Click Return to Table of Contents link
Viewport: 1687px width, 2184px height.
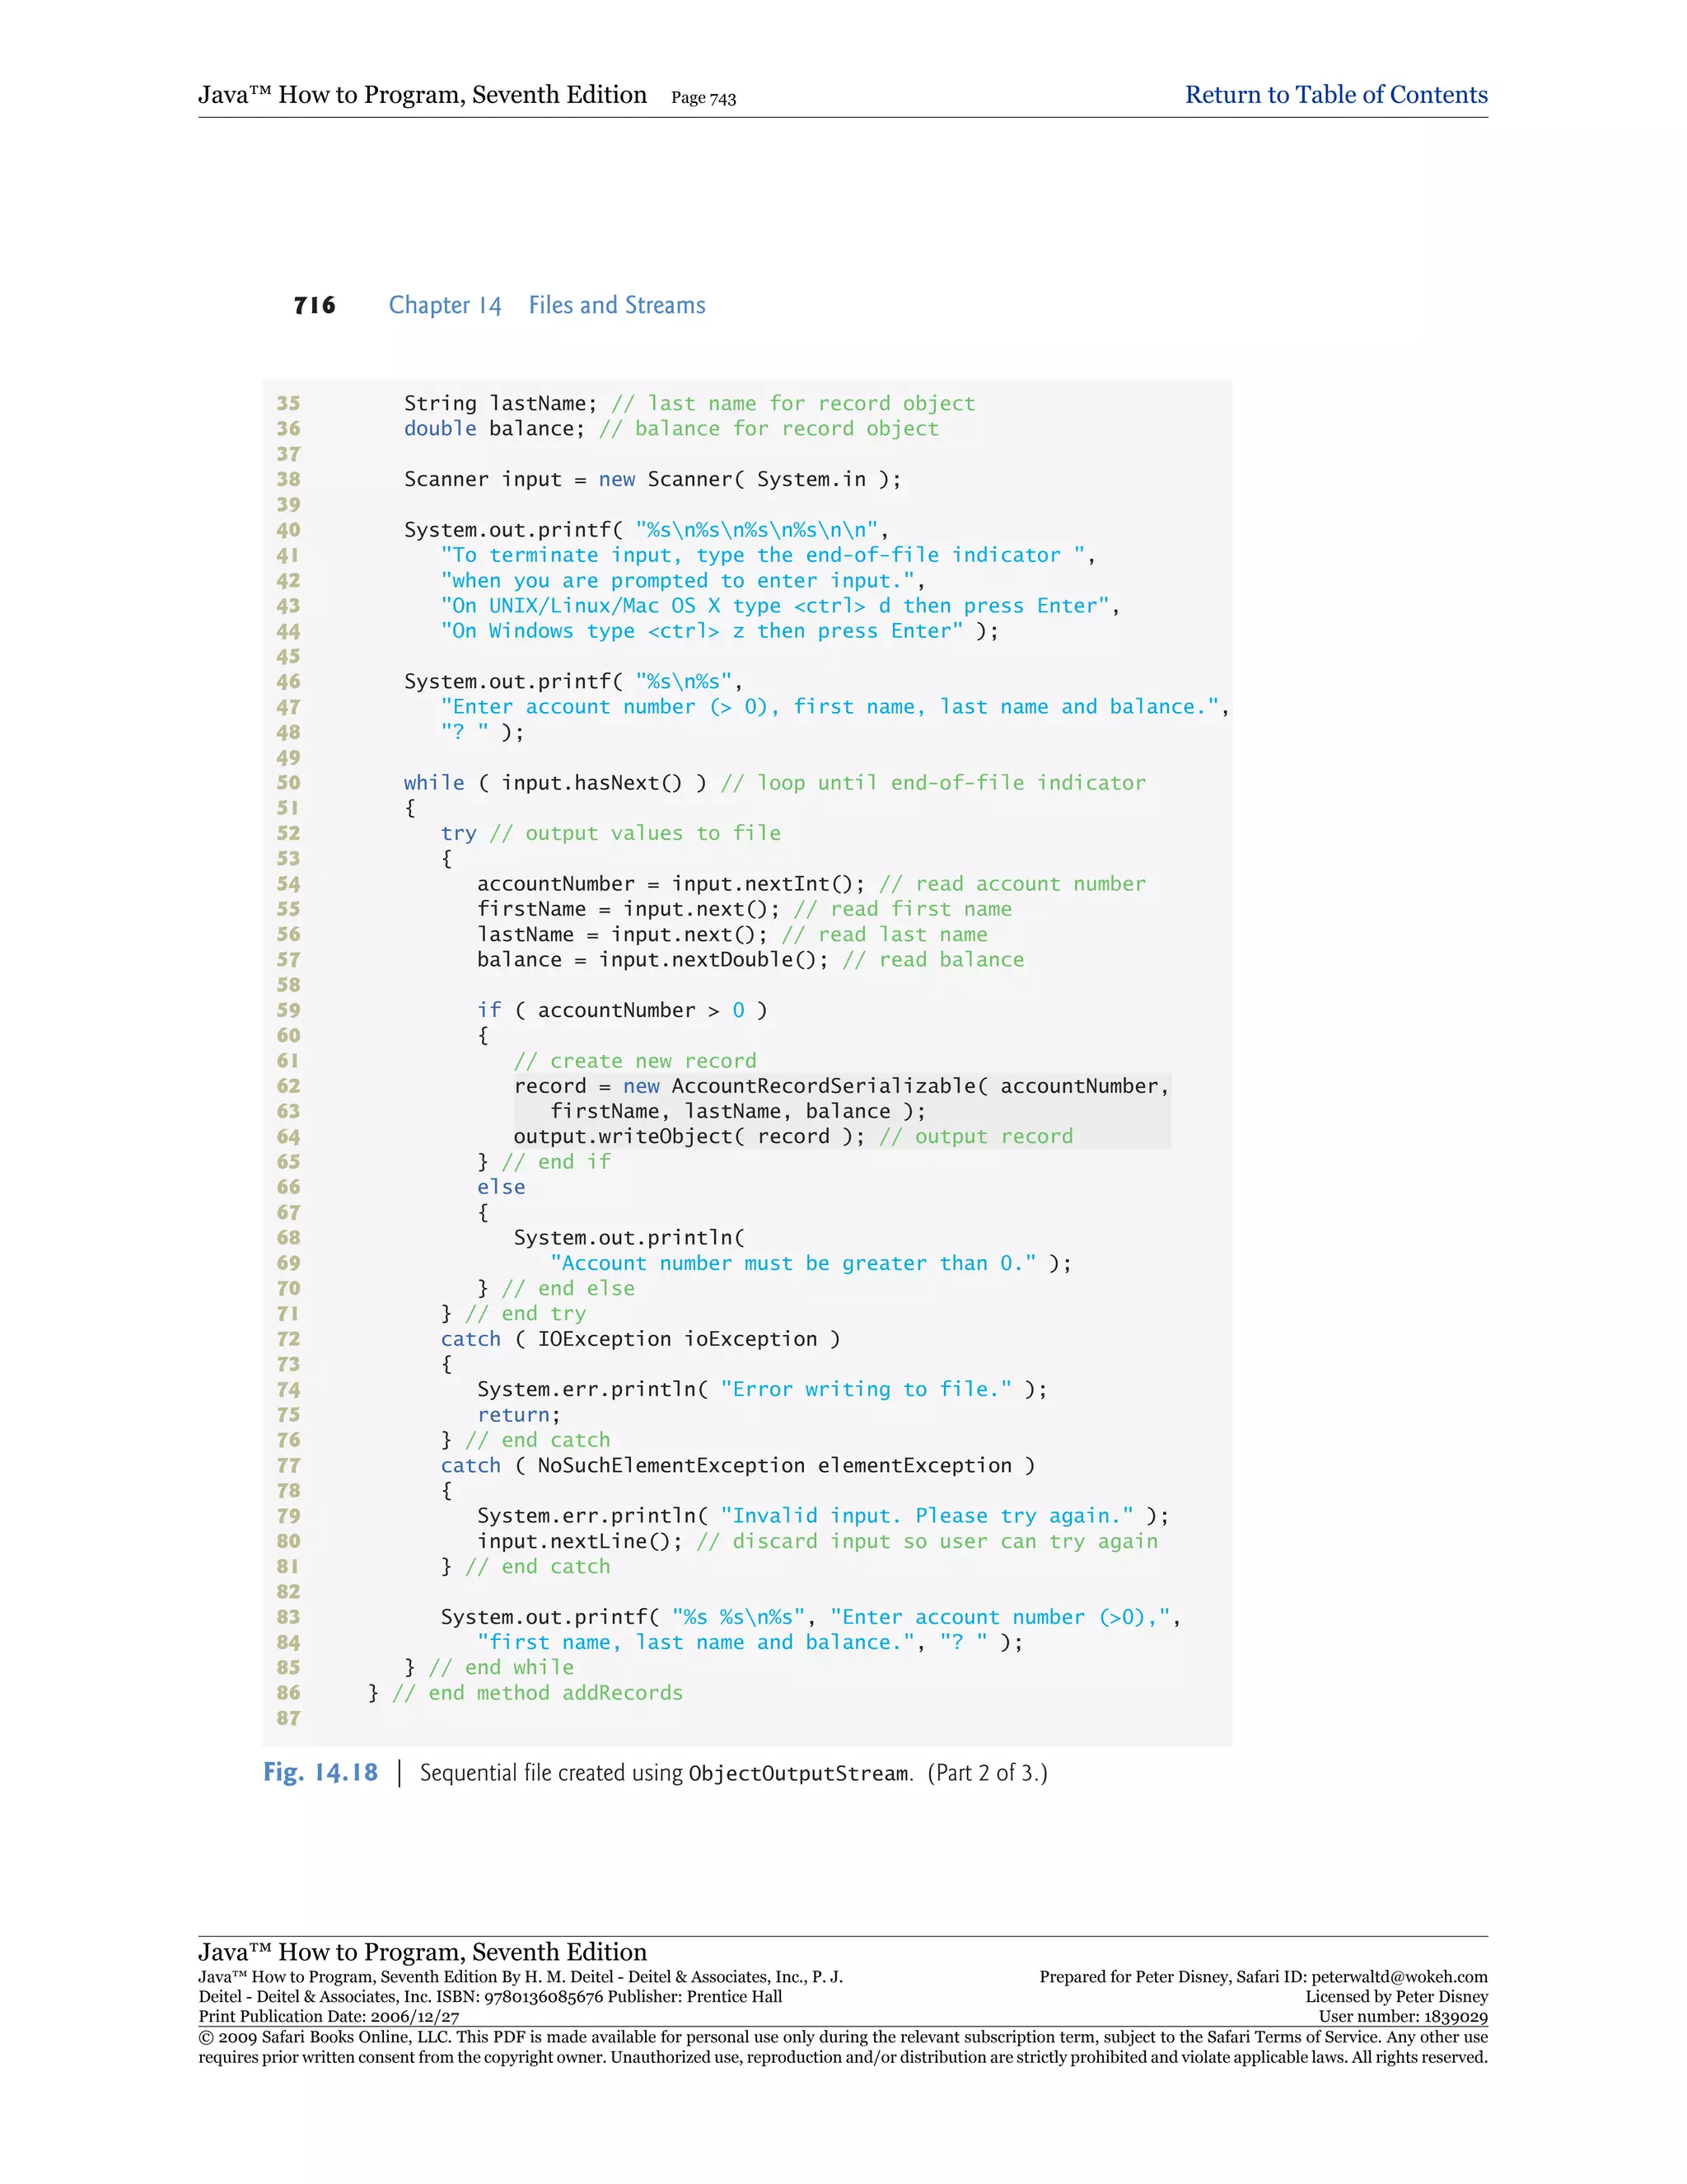(x=1335, y=95)
